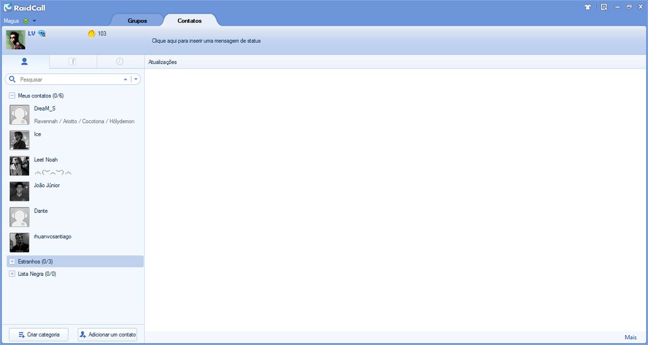Viewport: 648px width, 345px height.
Task: Open status dropdown arrow next to Magus
Action: pos(34,20)
